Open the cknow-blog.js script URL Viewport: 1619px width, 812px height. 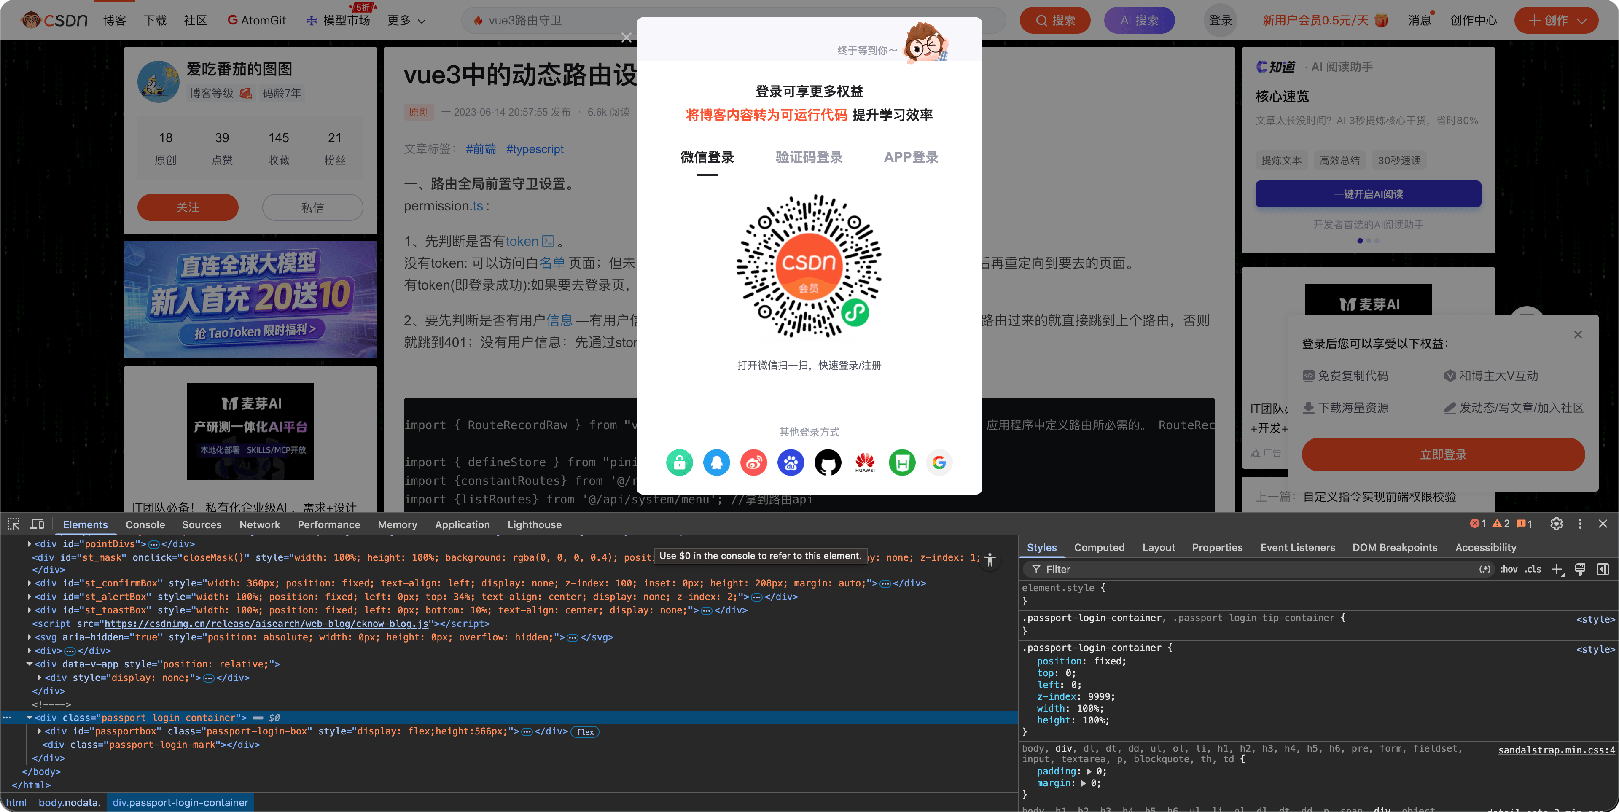tap(266, 624)
